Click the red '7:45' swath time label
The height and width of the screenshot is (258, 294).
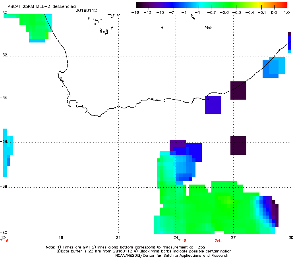coord(182,241)
